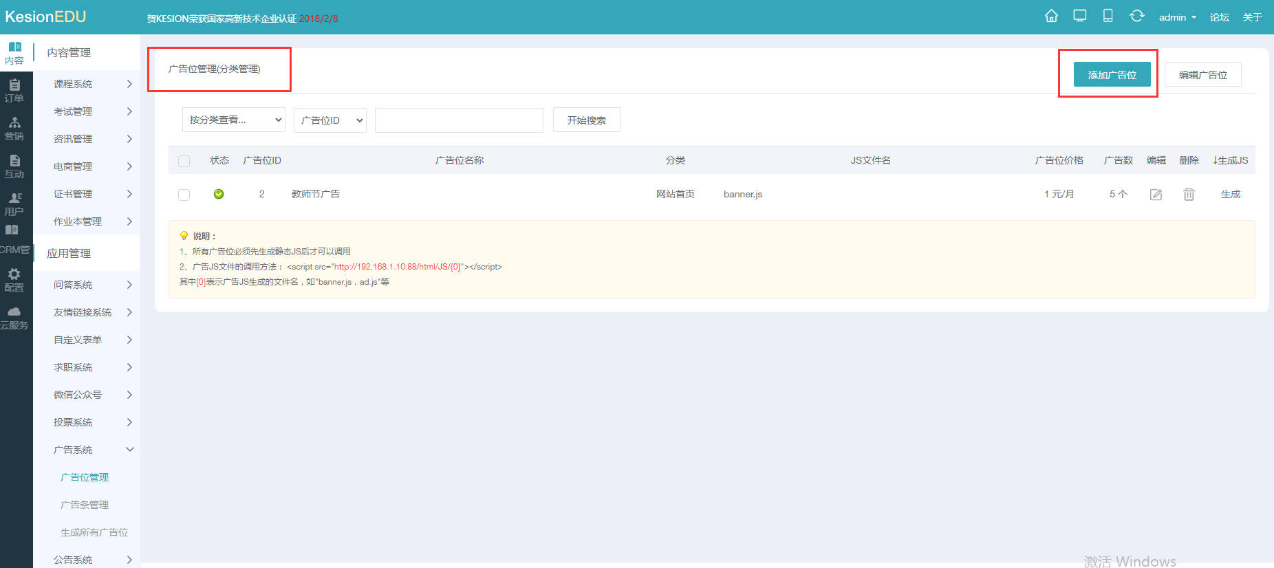Screen dimensions: 1274x568
Task: Expand 问答系统 menu
Action: pos(87,285)
